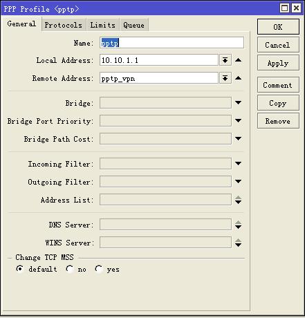
Task: Switch to the General tab
Action: [21, 24]
